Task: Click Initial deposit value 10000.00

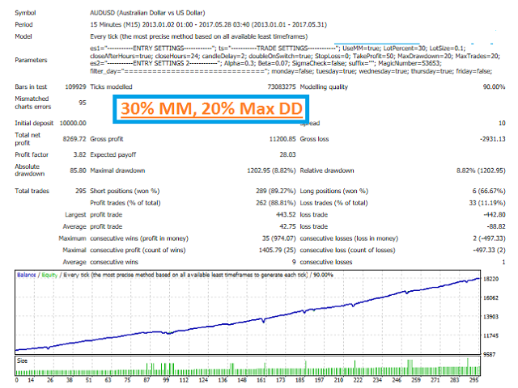Action: coord(73,123)
